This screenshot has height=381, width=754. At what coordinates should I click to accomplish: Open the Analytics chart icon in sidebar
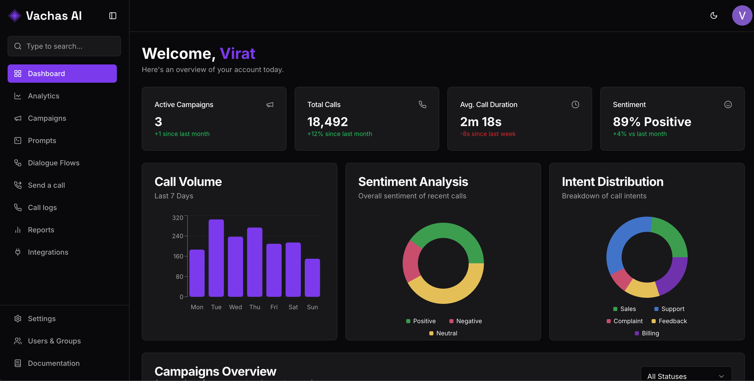click(x=18, y=96)
